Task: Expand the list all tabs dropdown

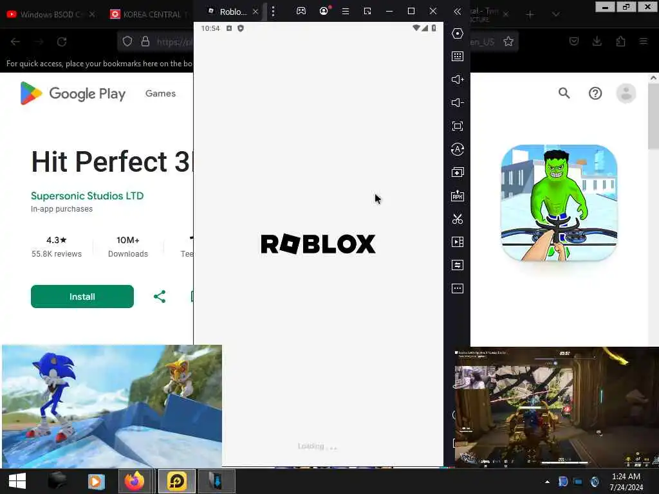Action: coord(555,14)
